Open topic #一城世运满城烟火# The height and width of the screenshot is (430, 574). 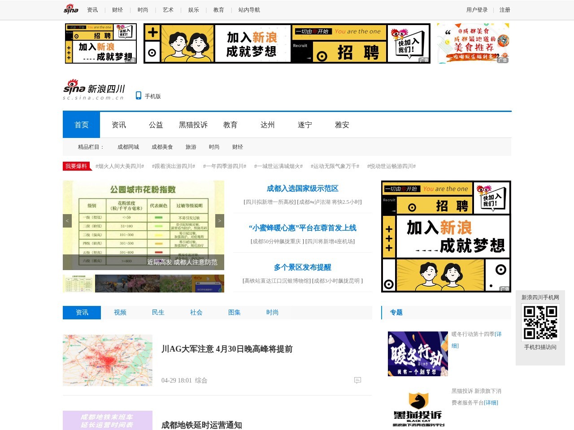[x=278, y=166]
